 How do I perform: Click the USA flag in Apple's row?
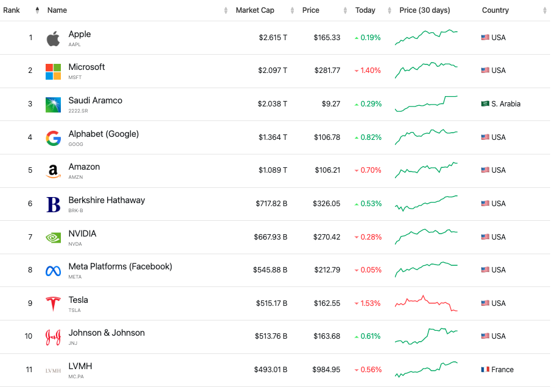click(x=485, y=37)
